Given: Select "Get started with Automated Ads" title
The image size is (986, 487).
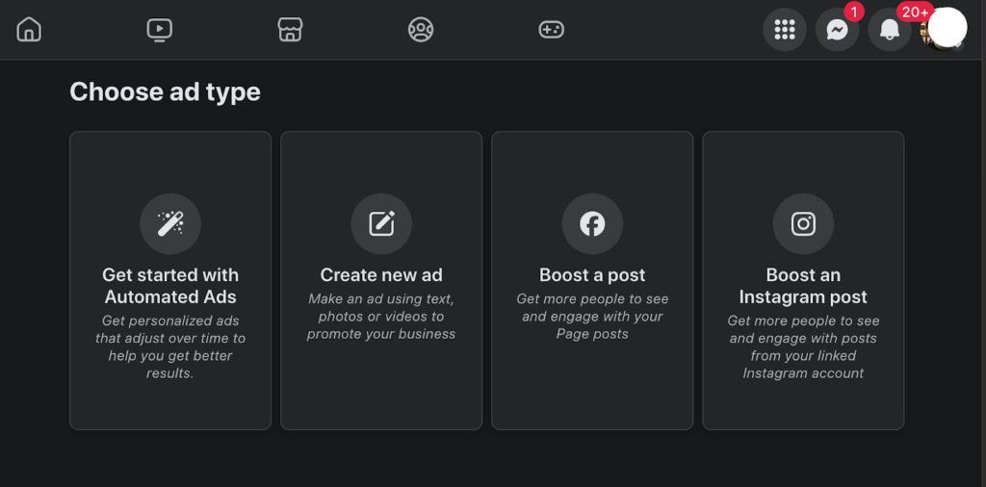Looking at the screenshot, I should coord(170,286).
